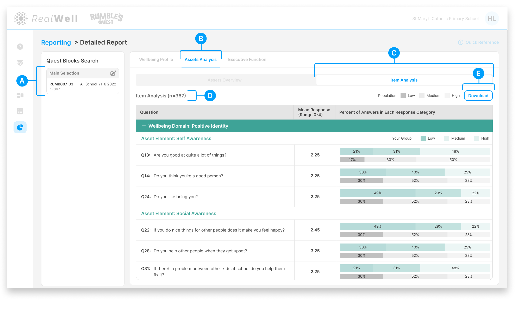Open the dashboard blocks sidebar icon
The height and width of the screenshot is (312, 518).
pyautogui.click(x=20, y=95)
